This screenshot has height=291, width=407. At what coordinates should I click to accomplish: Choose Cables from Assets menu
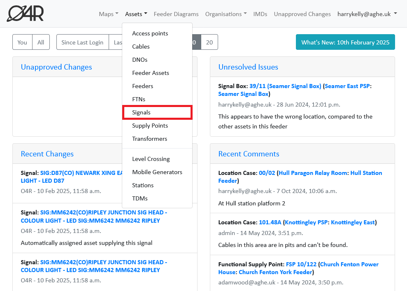point(157,47)
